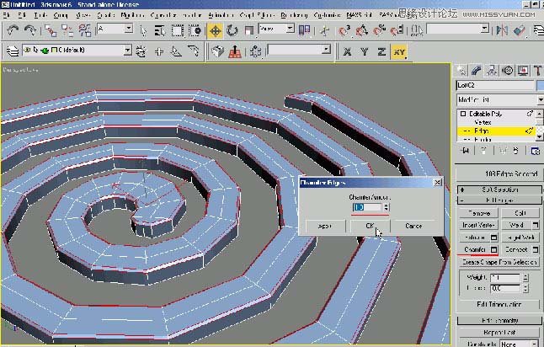Choose the Select Object arrow tool

click(143, 31)
